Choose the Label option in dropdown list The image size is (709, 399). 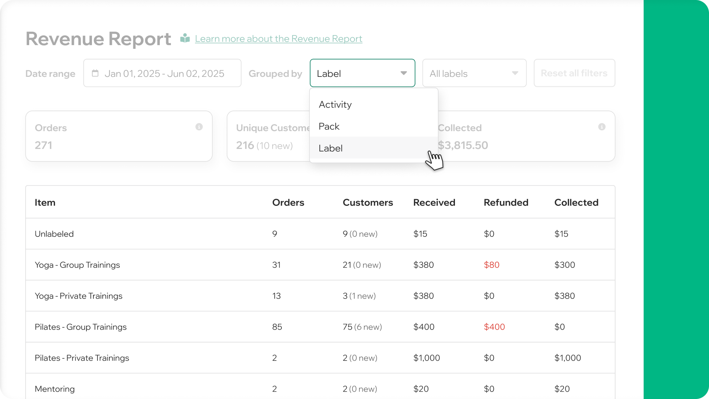330,148
